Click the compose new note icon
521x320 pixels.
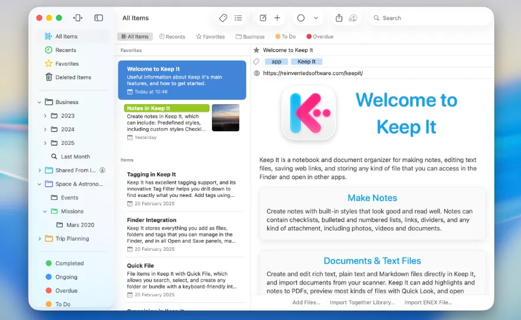point(263,18)
